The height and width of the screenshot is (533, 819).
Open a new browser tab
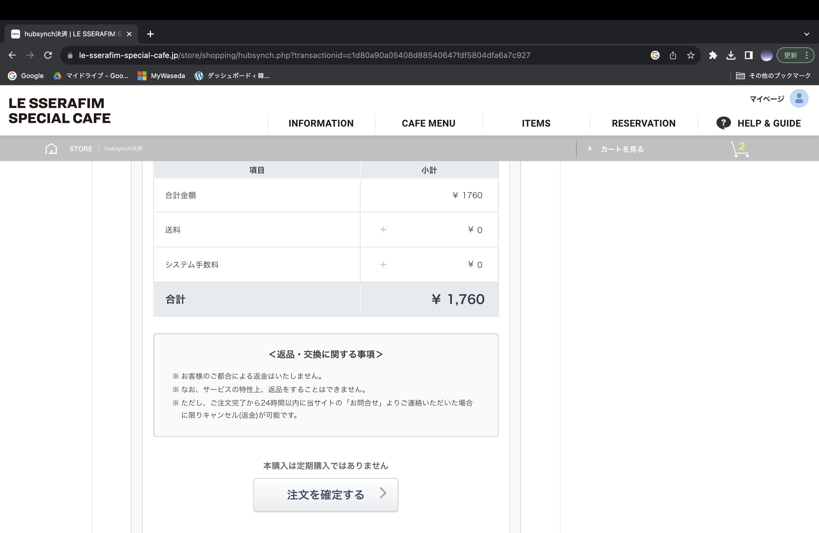[x=150, y=34]
